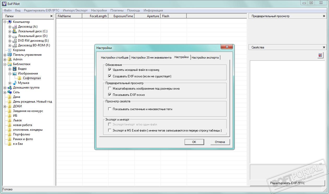329x194 pixels.
Task: Select the Дисковод BD-ROM (F:) icon
Action: tap(15, 45)
